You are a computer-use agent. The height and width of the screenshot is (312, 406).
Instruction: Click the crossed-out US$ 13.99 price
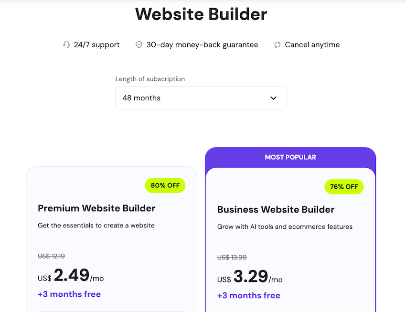point(232,258)
